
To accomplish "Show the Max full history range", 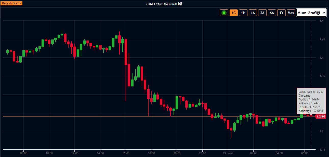I will [x=291, y=13].
